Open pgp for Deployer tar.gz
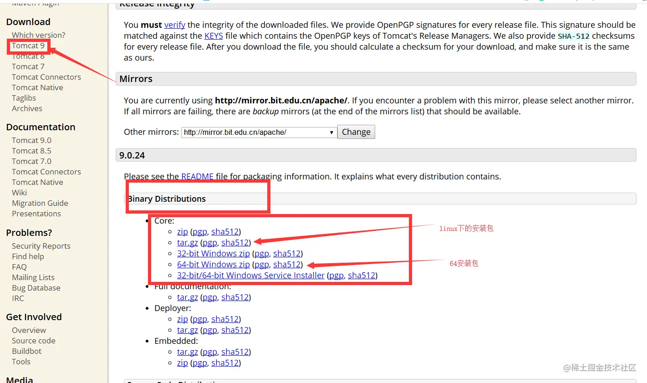 tap(210, 330)
